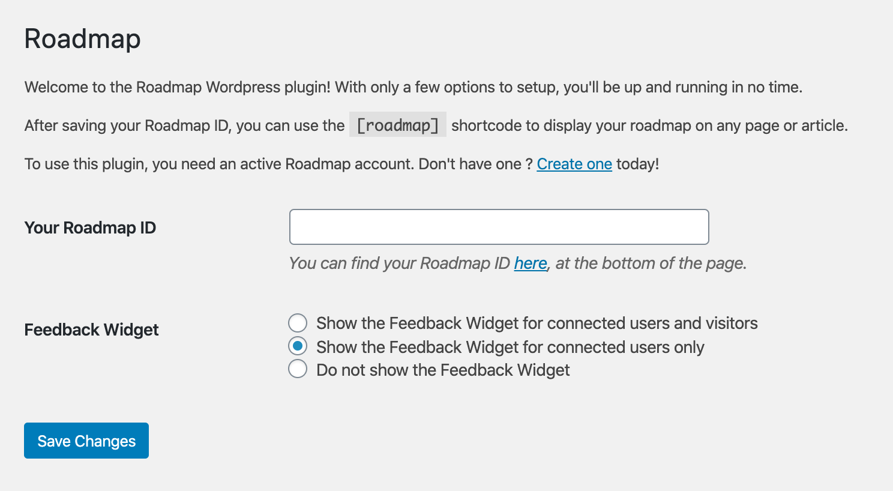Click the "Feedback Widget" section label
The image size is (893, 491).
[91, 330]
